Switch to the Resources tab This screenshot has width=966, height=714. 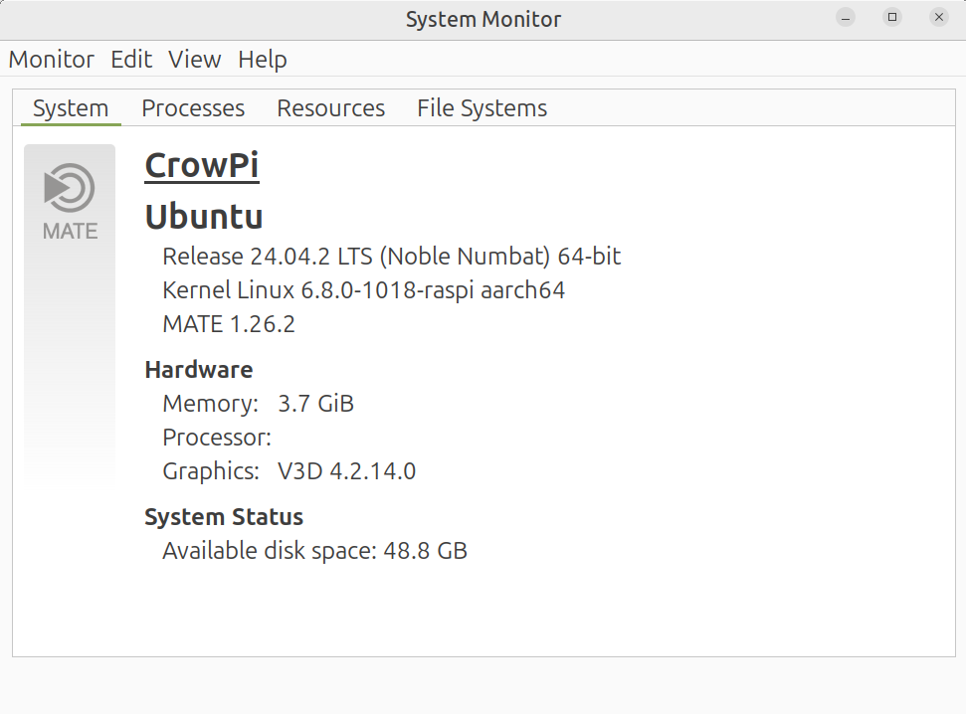pos(331,108)
